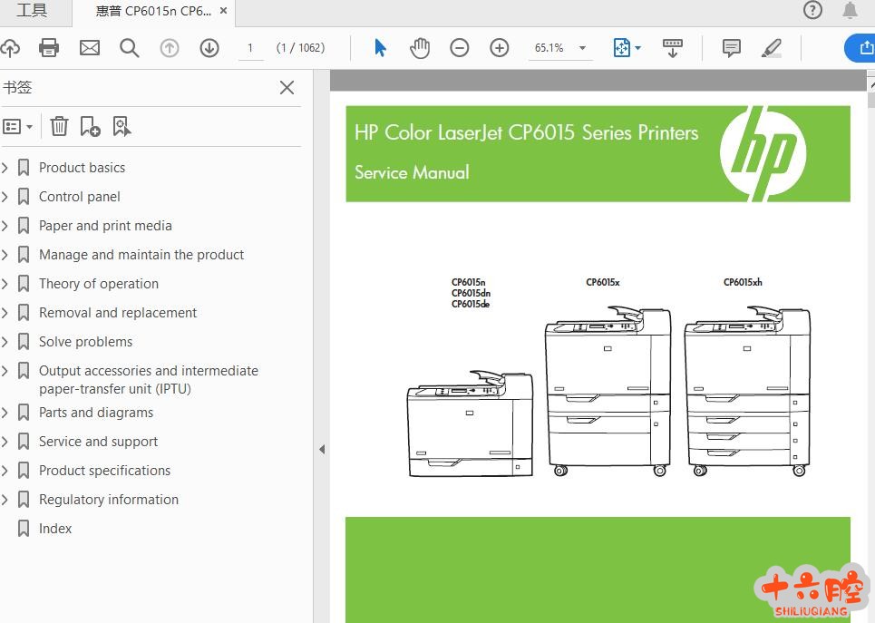Open bookmark options list dropdown
875x623 pixels.
click(17, 126)
